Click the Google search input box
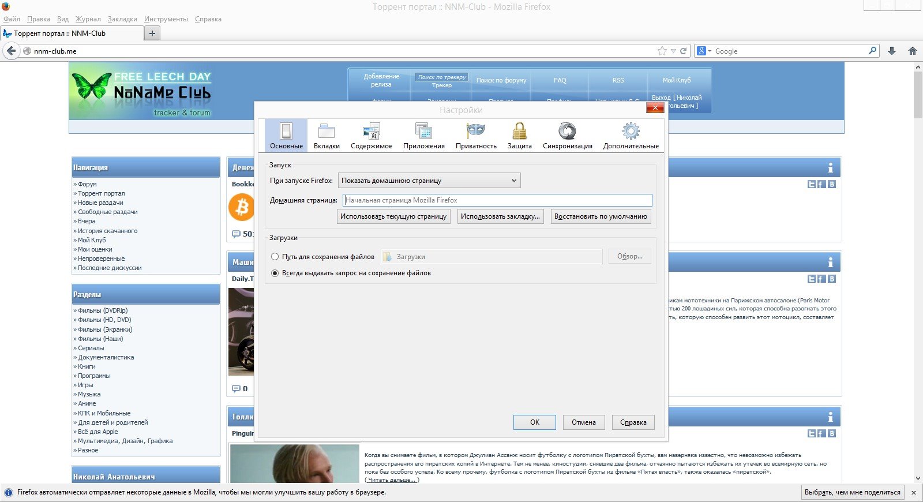923x502 pixels. coord(789,51)
